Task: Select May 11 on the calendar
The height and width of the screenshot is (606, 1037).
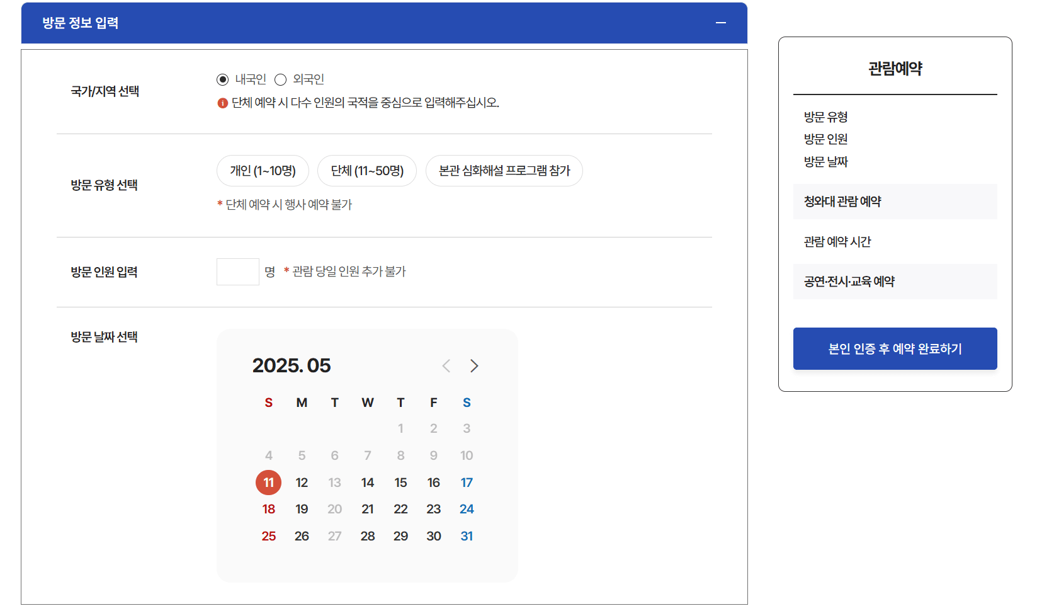Action: click(x=268, y=482)
